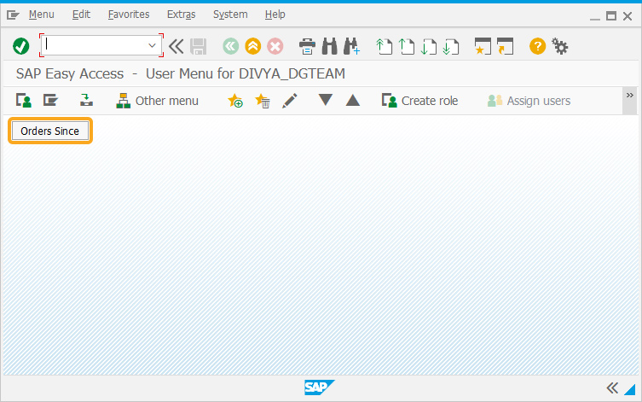Move favorites down with down triangle
The image size is (642, 402).
326,100
